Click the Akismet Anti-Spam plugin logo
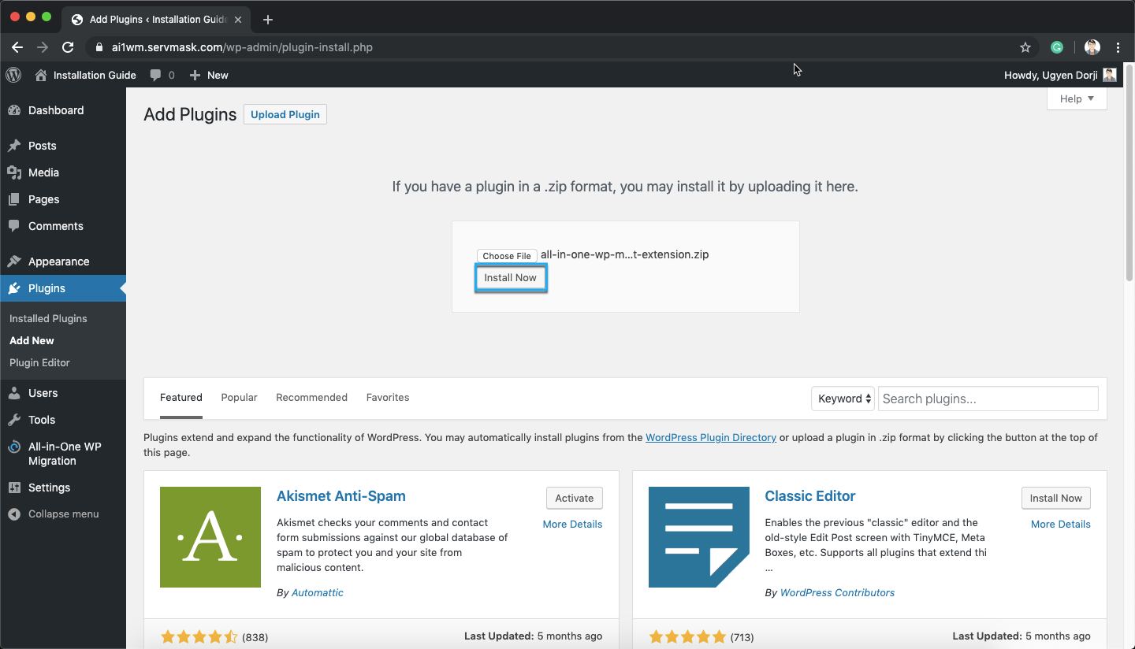 coord(210,537)
